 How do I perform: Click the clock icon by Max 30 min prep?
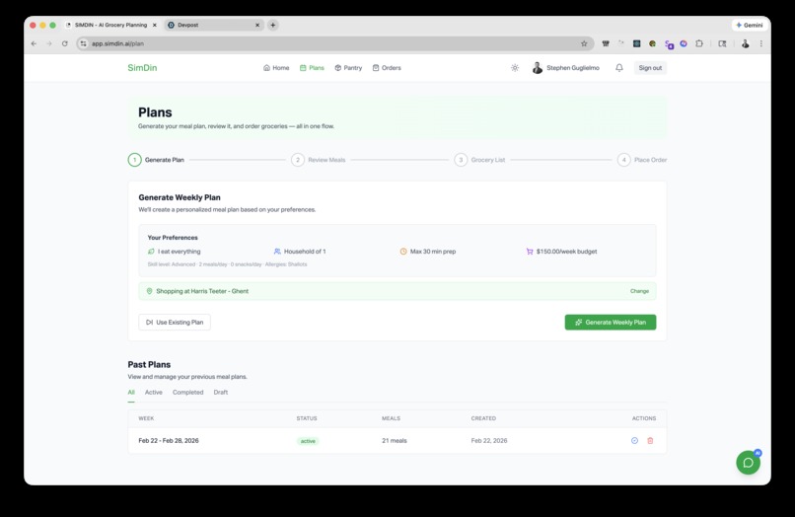tap(403, 252)
